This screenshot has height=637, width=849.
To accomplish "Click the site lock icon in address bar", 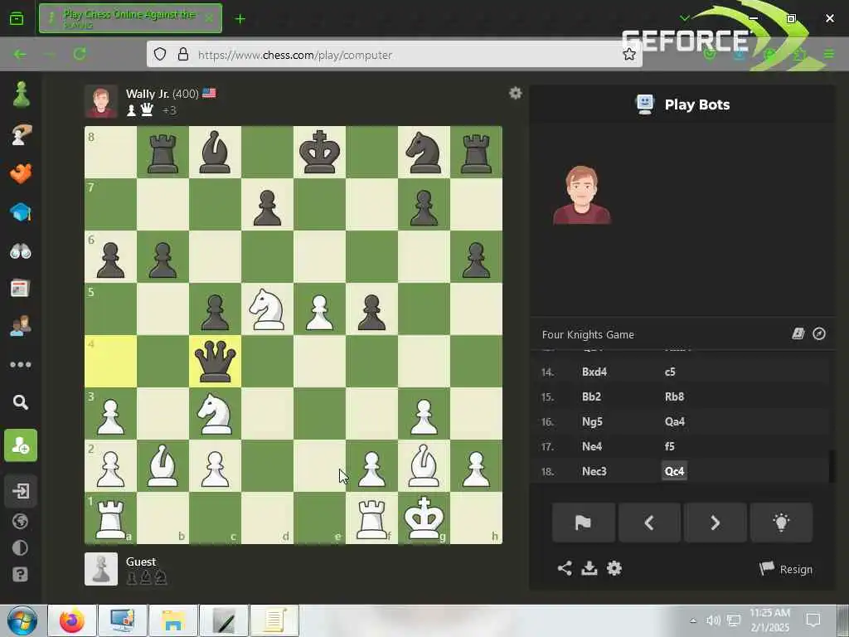I will (x=183, y=54).
